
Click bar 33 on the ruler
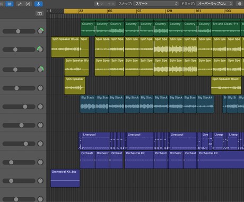[81, 11]
